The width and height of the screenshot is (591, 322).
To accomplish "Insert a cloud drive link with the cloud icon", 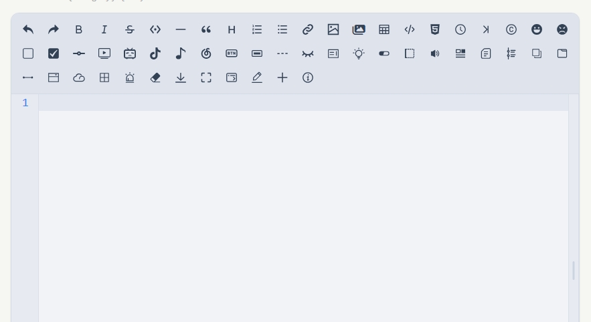I will [x=79, y=77].
